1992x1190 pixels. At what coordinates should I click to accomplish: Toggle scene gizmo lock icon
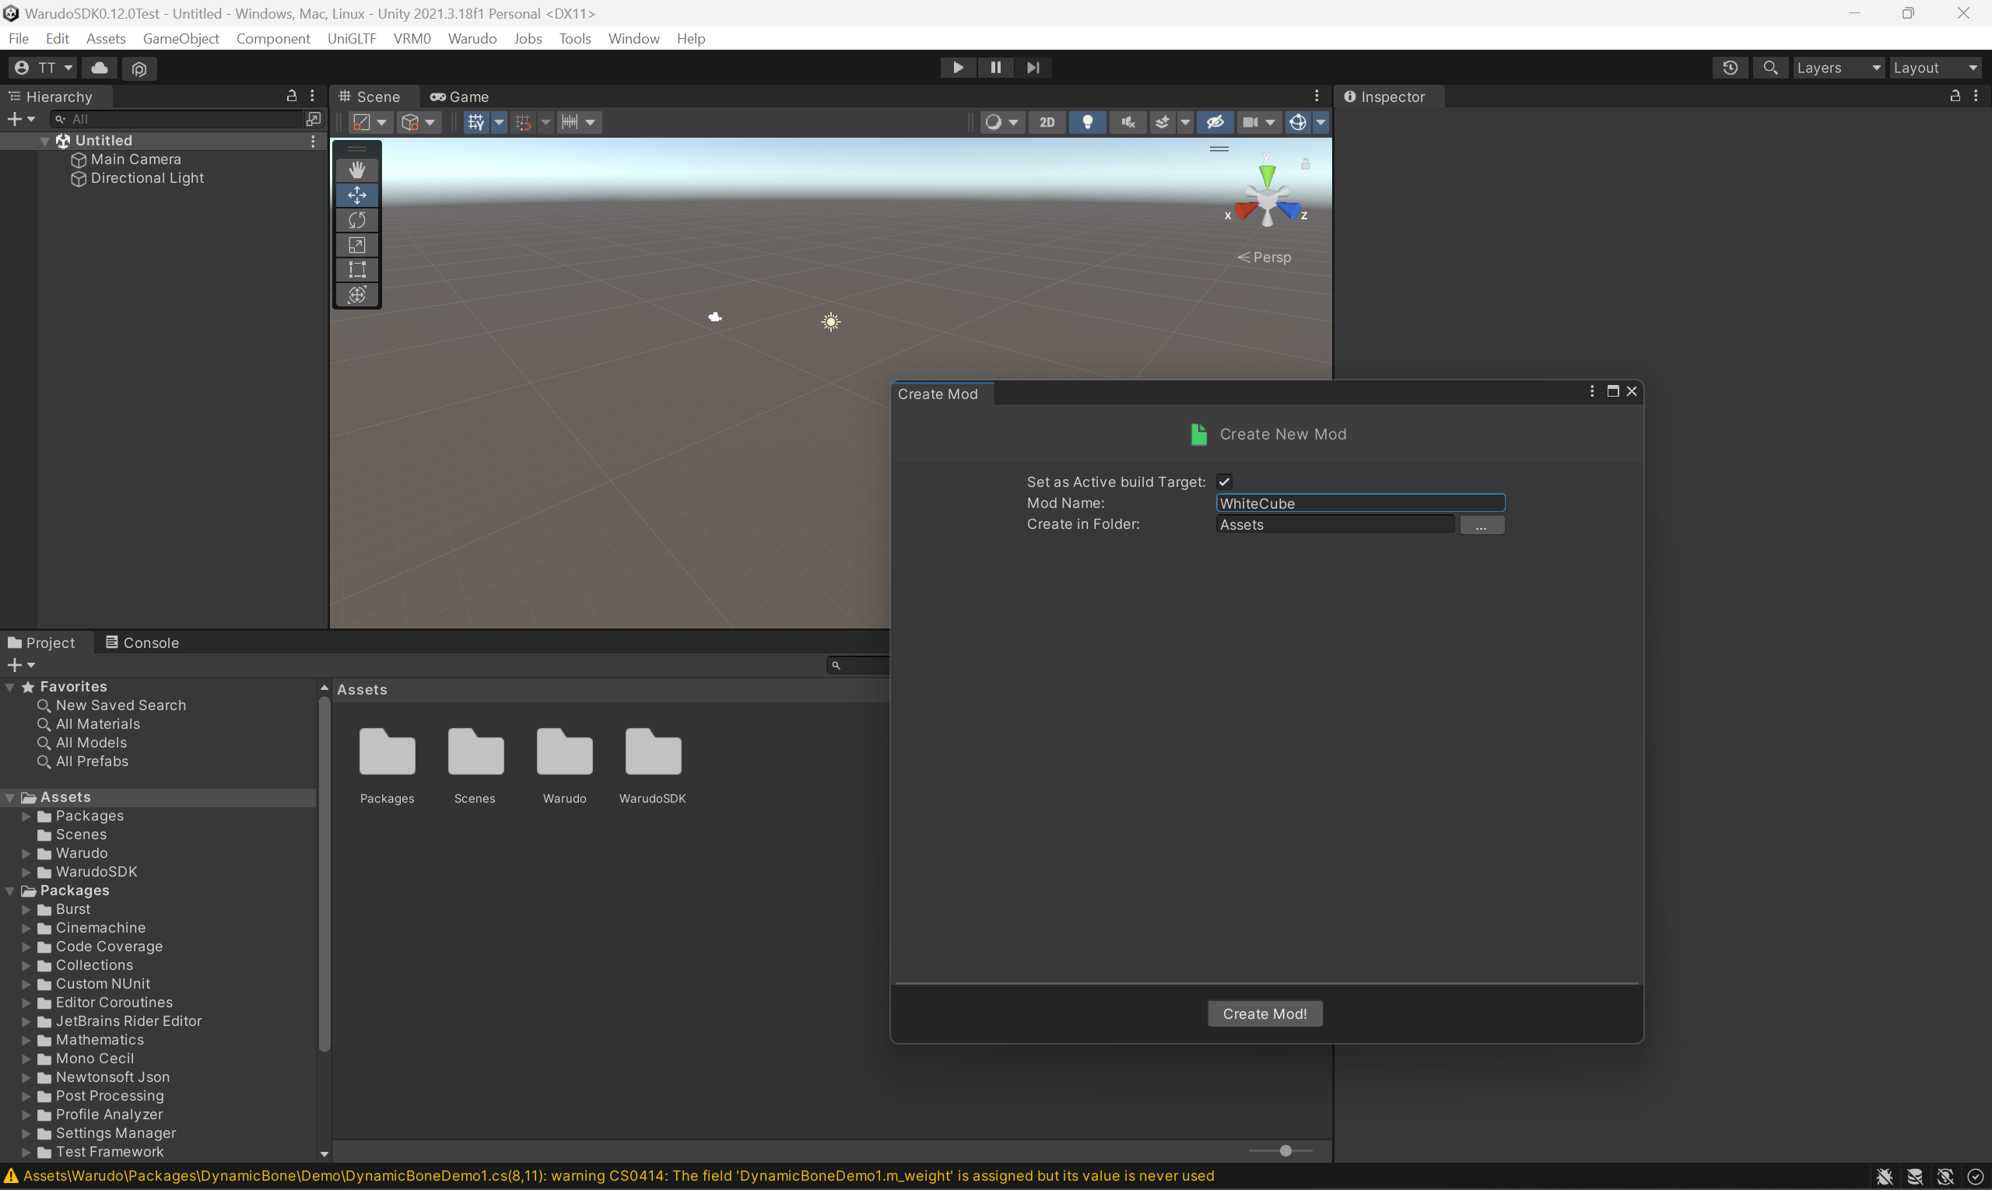click(1305, 163)
